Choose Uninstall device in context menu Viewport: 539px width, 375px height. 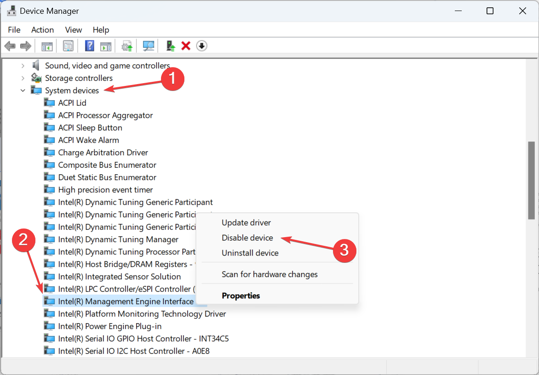(x=250, y=253)
